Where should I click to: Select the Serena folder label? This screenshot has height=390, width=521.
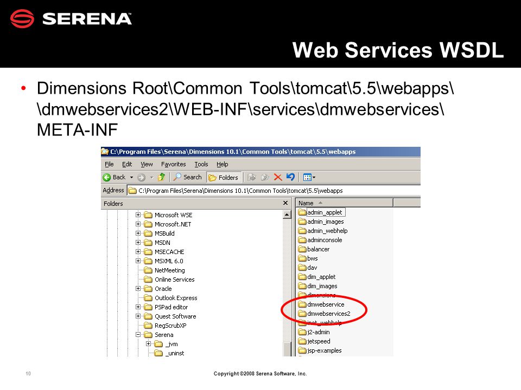[164, 335]
